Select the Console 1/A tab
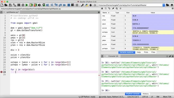The image size is (174, 98). pyautogui.click(x=113, y=56)
